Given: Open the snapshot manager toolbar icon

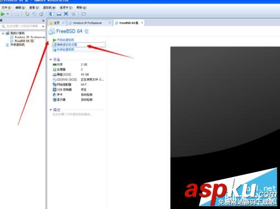Looking at the screenshot, I should pyautogui.click(x=41, y=14).
